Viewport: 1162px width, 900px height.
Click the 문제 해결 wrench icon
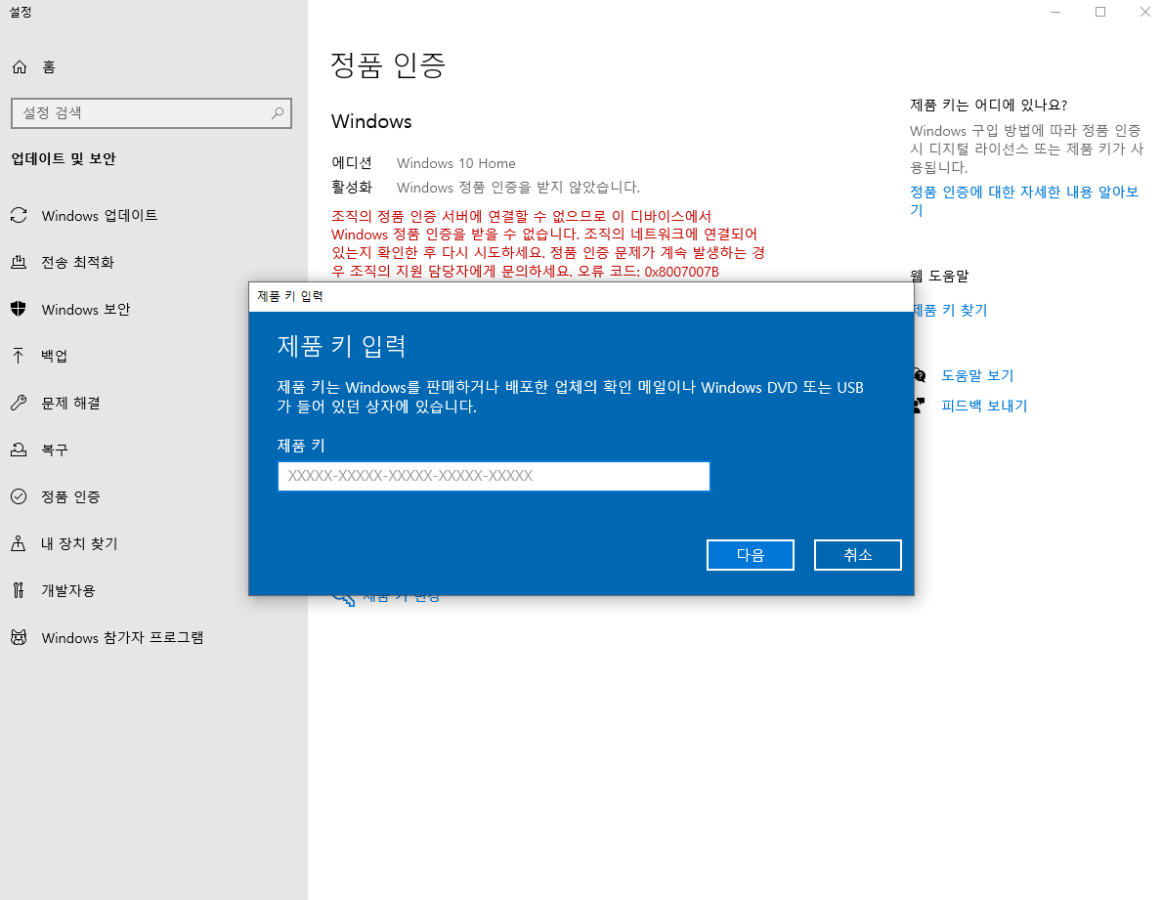tap(19, 403)
